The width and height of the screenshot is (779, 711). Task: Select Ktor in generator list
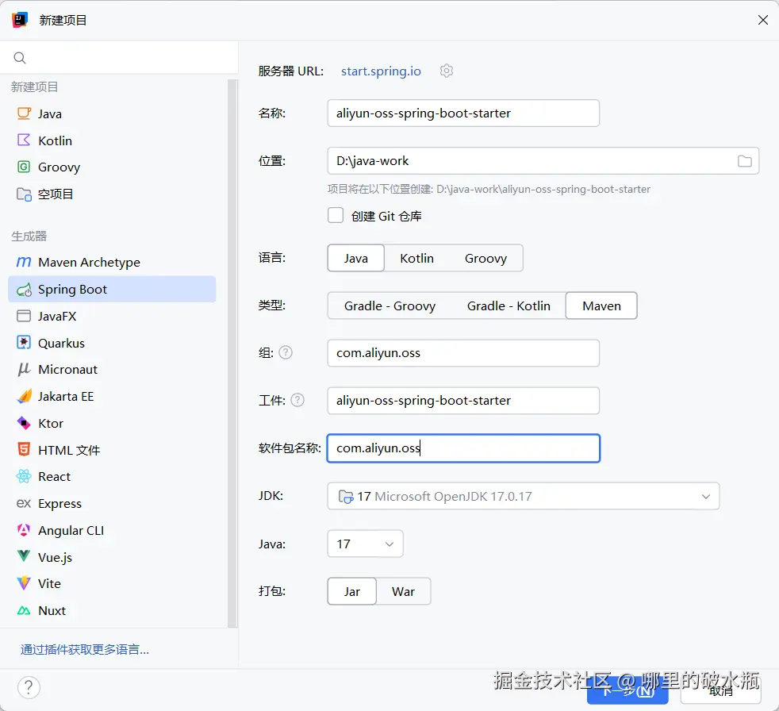(x=113, y=423)
